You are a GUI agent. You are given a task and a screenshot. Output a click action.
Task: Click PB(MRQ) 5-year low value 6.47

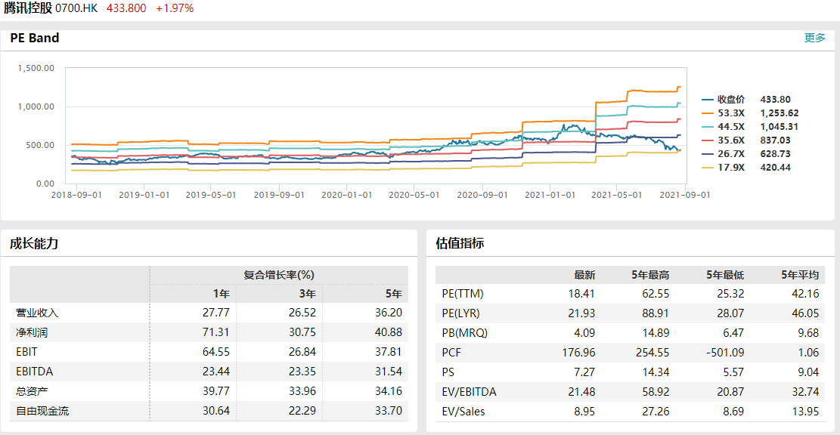click(733, 333)
